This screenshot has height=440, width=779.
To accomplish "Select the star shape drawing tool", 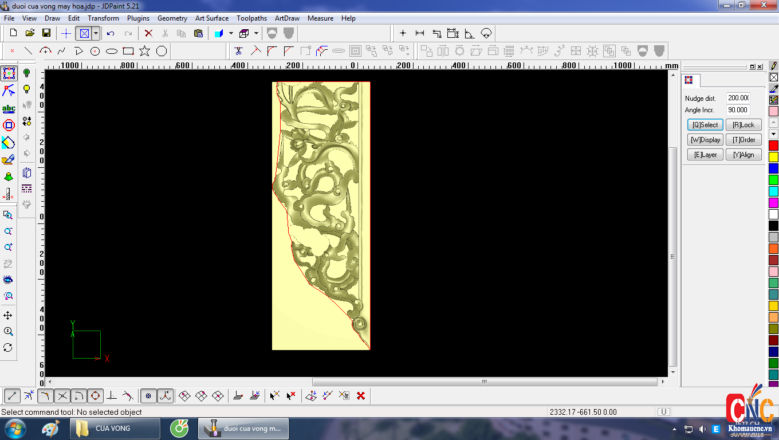I will [145, 51].
